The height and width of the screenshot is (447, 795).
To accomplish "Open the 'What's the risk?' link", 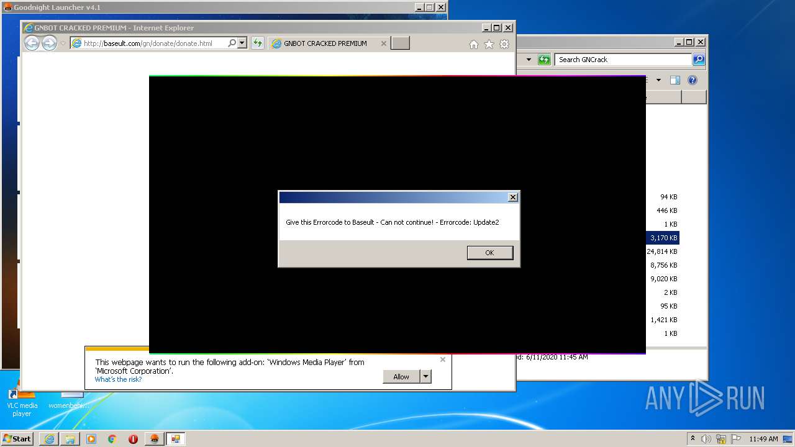I will pos(118,379).
